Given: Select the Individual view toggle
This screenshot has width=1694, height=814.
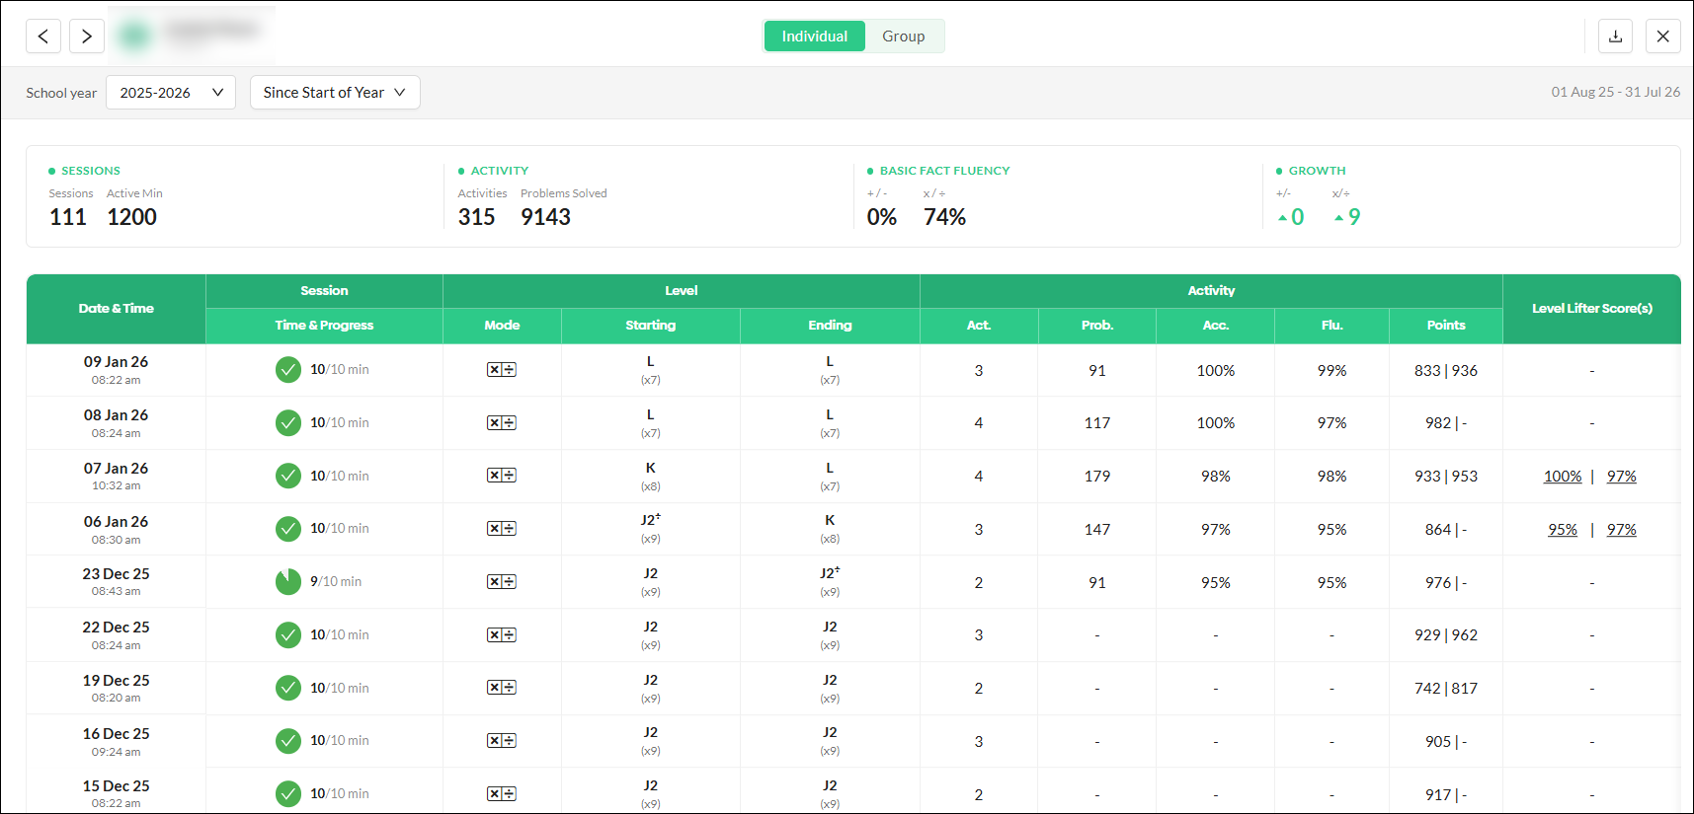Looking at the screenshot, I should [x=815, y=37].
